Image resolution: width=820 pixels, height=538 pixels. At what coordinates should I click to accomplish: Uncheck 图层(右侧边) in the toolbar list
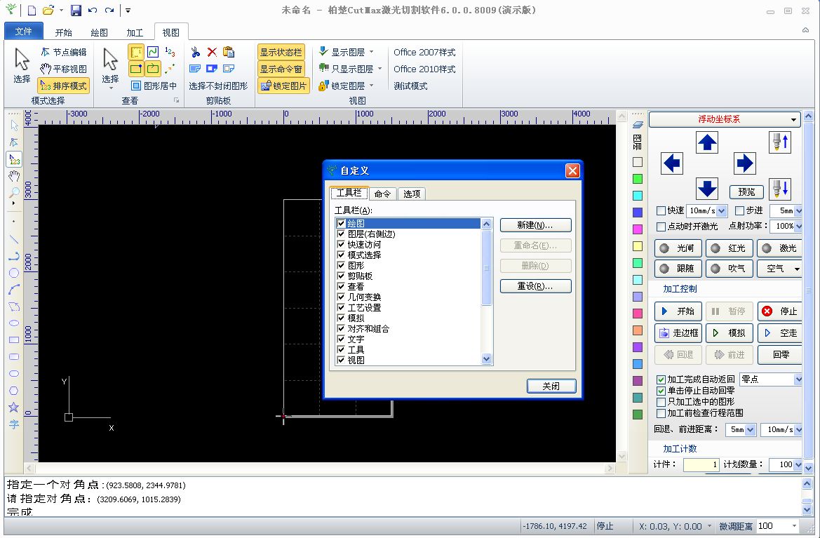(340, 234)
